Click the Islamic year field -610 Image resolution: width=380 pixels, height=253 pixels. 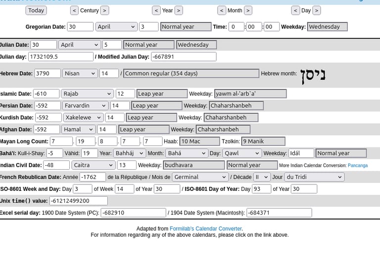tap(47, 94)
